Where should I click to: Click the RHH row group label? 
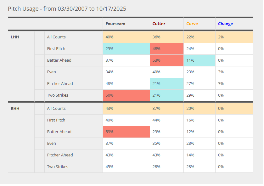point(15,108)
